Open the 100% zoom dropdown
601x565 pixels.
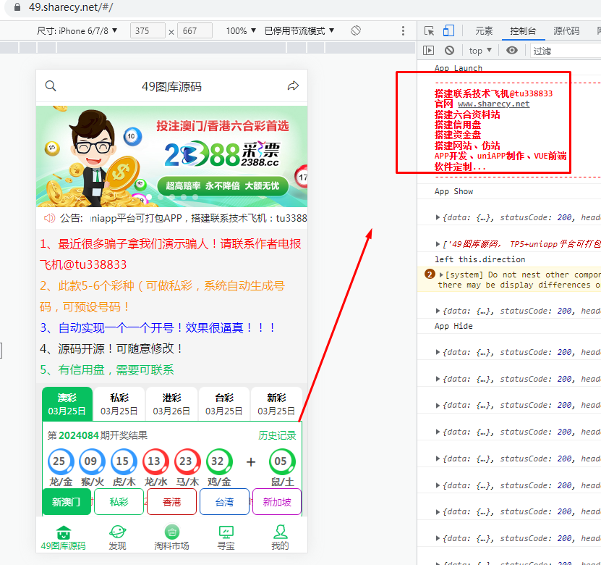pos(241,30)
